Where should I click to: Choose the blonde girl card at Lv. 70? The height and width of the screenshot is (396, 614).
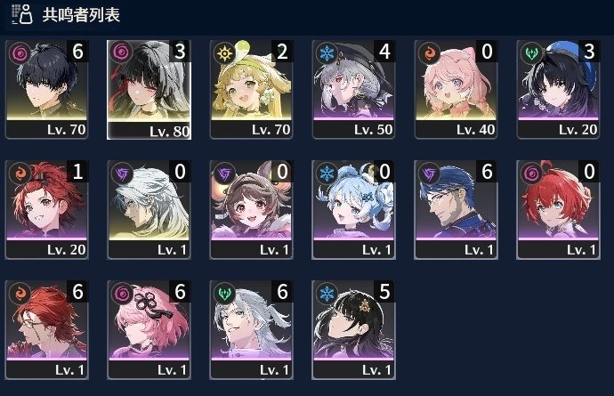[252, 89]
